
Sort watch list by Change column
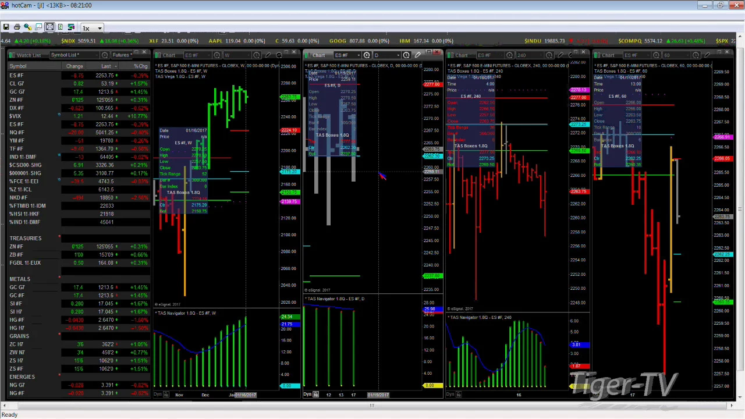coord(74,66)
